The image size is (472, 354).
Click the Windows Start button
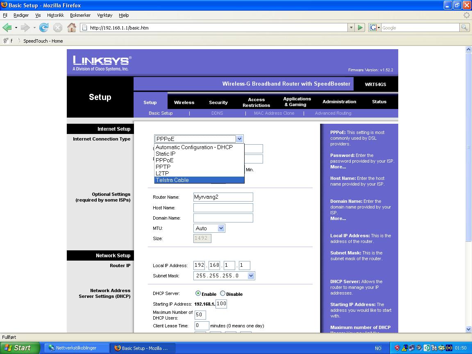click(20, 348)
